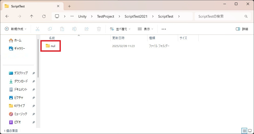The image size is (254, 134).
Task: Click the Rename icon in toolbar
Action: click(74, 29)
